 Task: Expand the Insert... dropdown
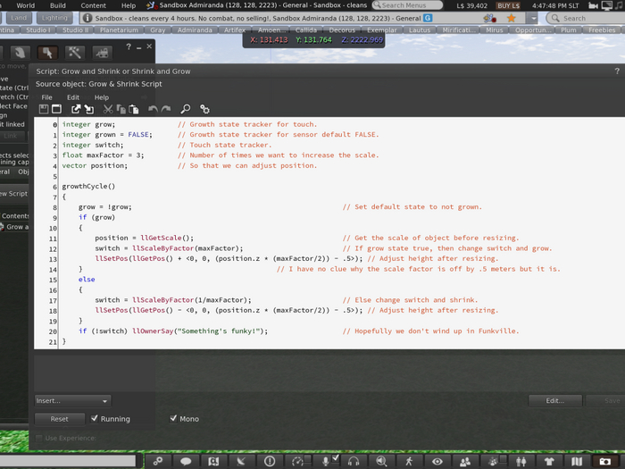72,400
